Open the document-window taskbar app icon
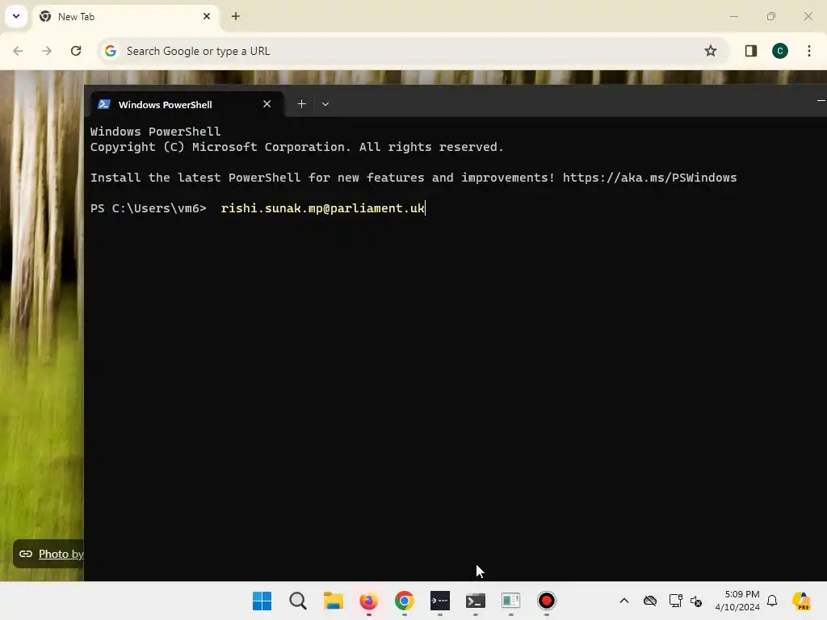The height and width of the screenshot is (620, 827). pos(510,601)
